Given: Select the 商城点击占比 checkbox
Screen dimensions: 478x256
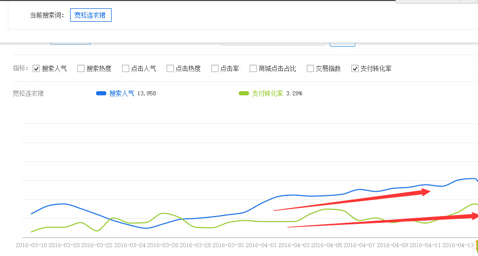Looking at the screenshot, I should point(253,68).
